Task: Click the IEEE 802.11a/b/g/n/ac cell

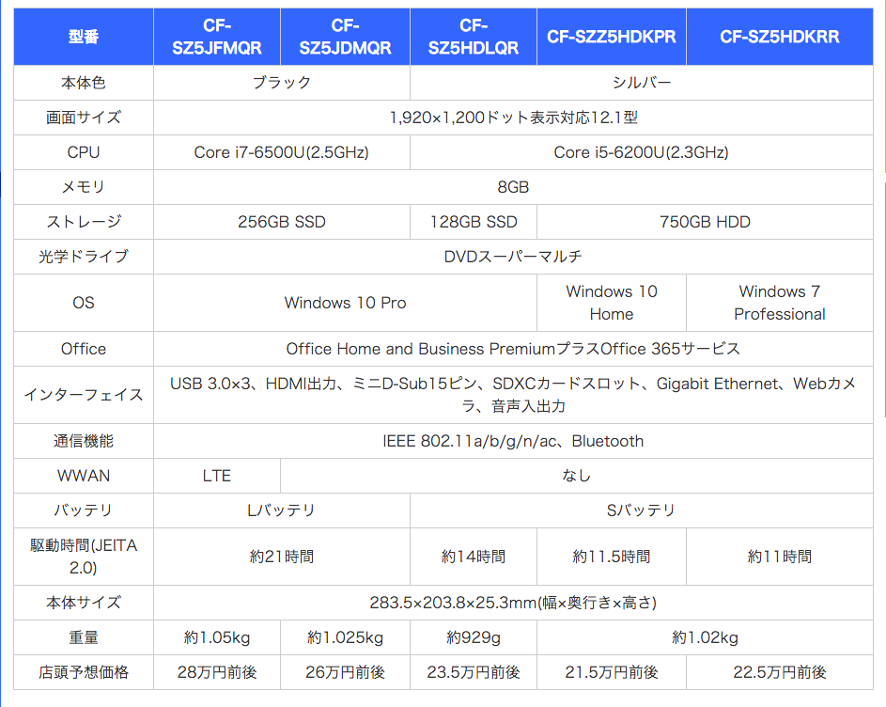Action: (x=514, y=441)
